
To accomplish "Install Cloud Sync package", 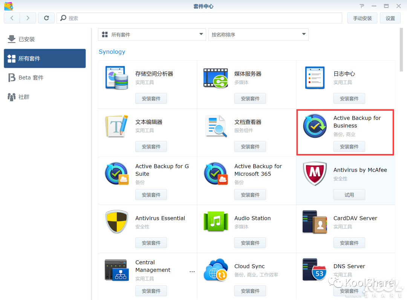I will pyautogui.click(x=250, y=291).
